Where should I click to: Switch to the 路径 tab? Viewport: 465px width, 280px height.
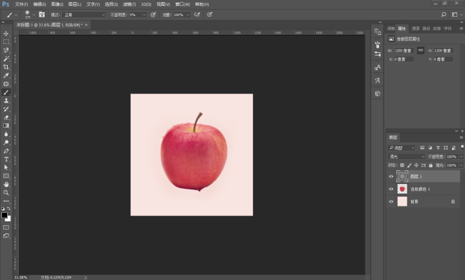426,28
